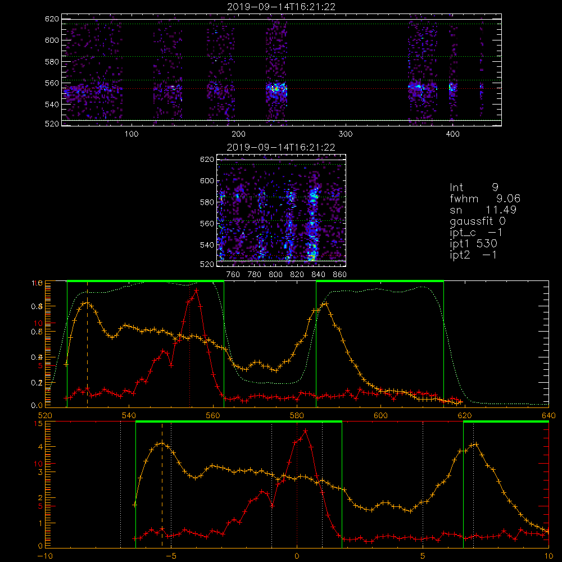
Task: Click the 760 x-axis label of middle image
Action: (233, 275)
